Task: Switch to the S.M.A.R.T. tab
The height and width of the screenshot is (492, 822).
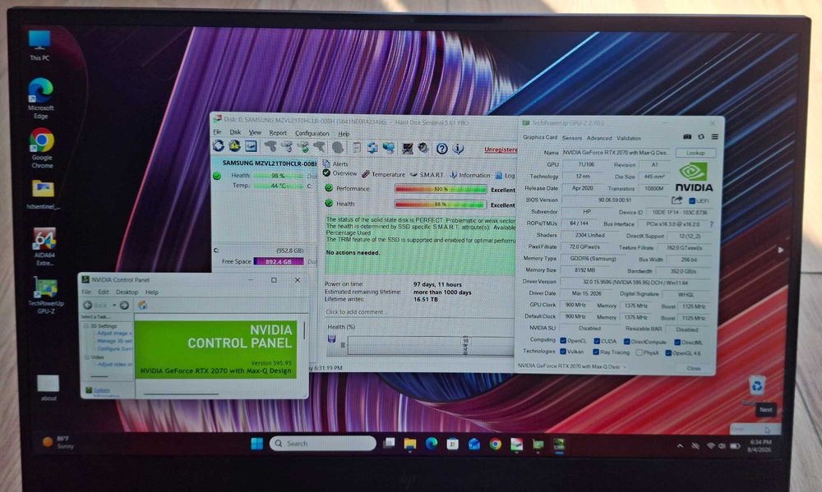Action: (x=427, y=175)
